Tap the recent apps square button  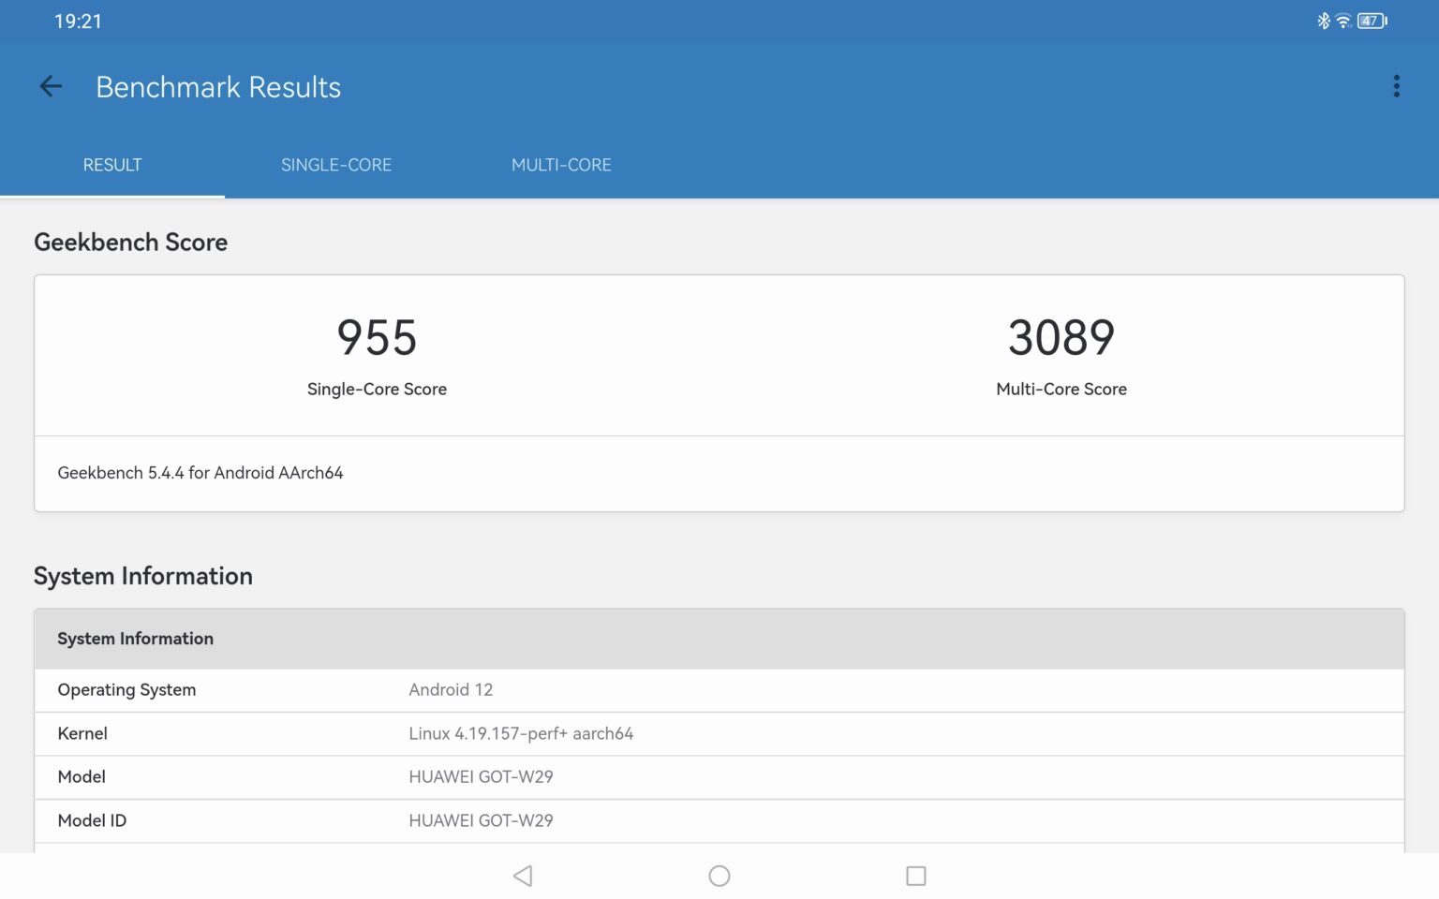point(916,876)
